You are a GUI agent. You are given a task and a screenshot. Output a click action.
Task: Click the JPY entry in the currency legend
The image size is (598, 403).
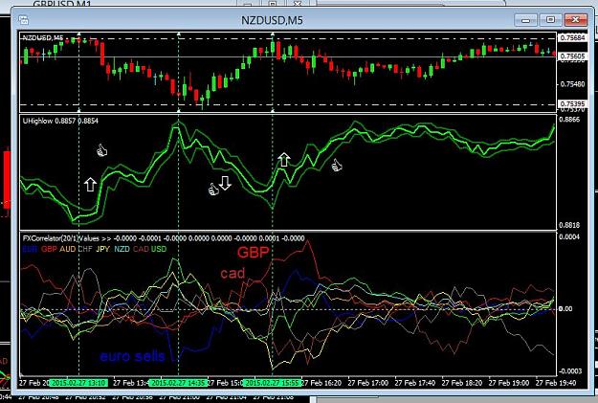pos(102,249)
